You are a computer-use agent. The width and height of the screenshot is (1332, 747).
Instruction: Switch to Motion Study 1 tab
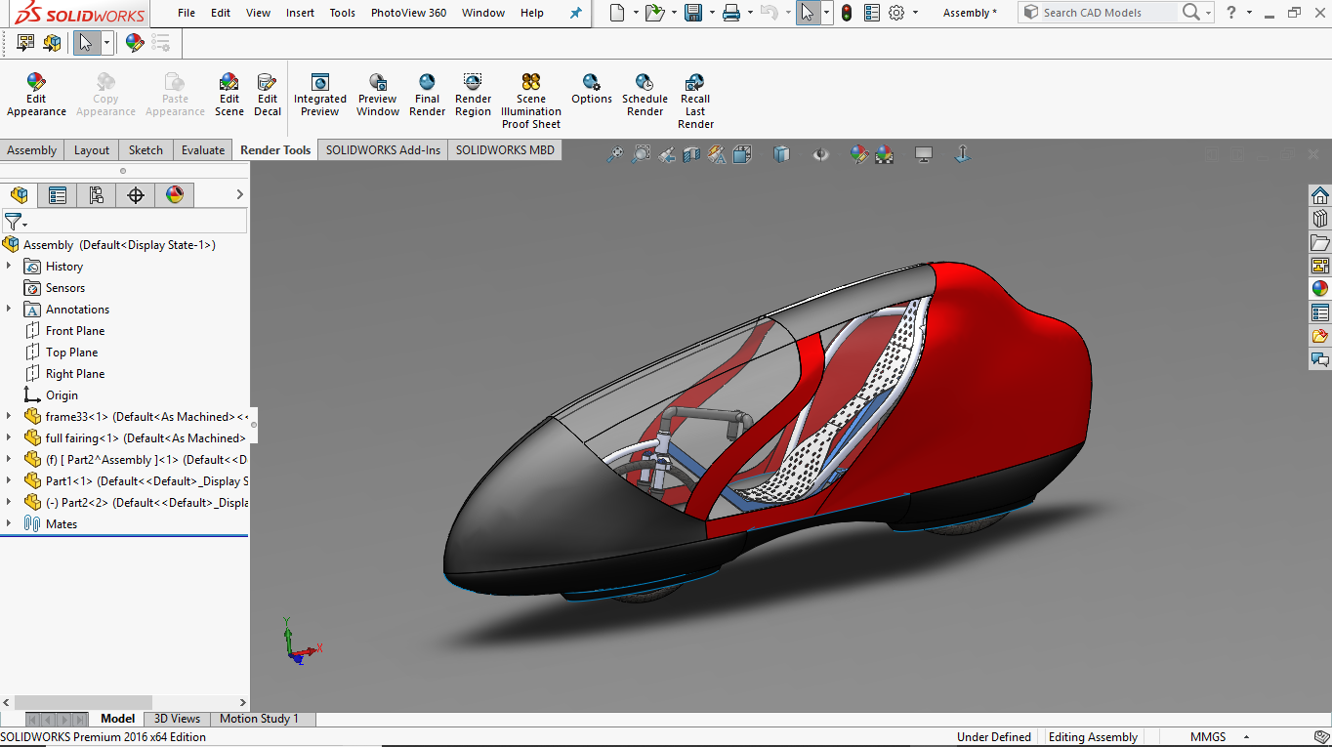(259, 719)
